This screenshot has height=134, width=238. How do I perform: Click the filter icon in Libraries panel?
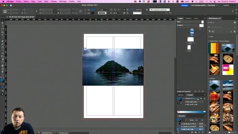210,31
